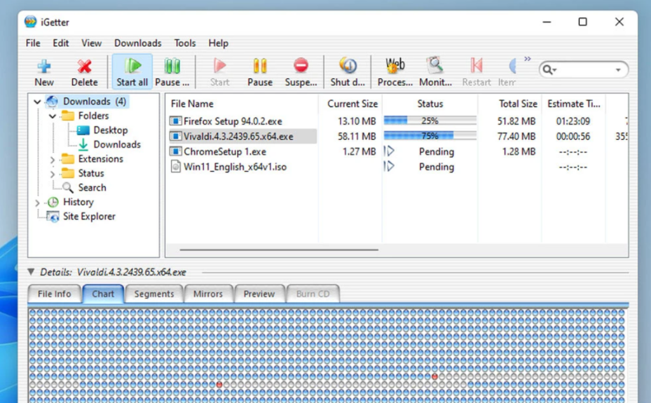Select the Downloads subfolder under Folders
This screenshot has height=403, width=651.
coord(117,144)
